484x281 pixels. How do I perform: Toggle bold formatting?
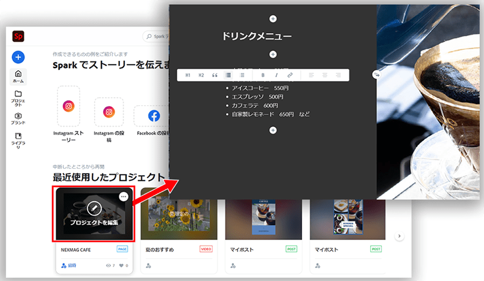[x=262, y=75]
